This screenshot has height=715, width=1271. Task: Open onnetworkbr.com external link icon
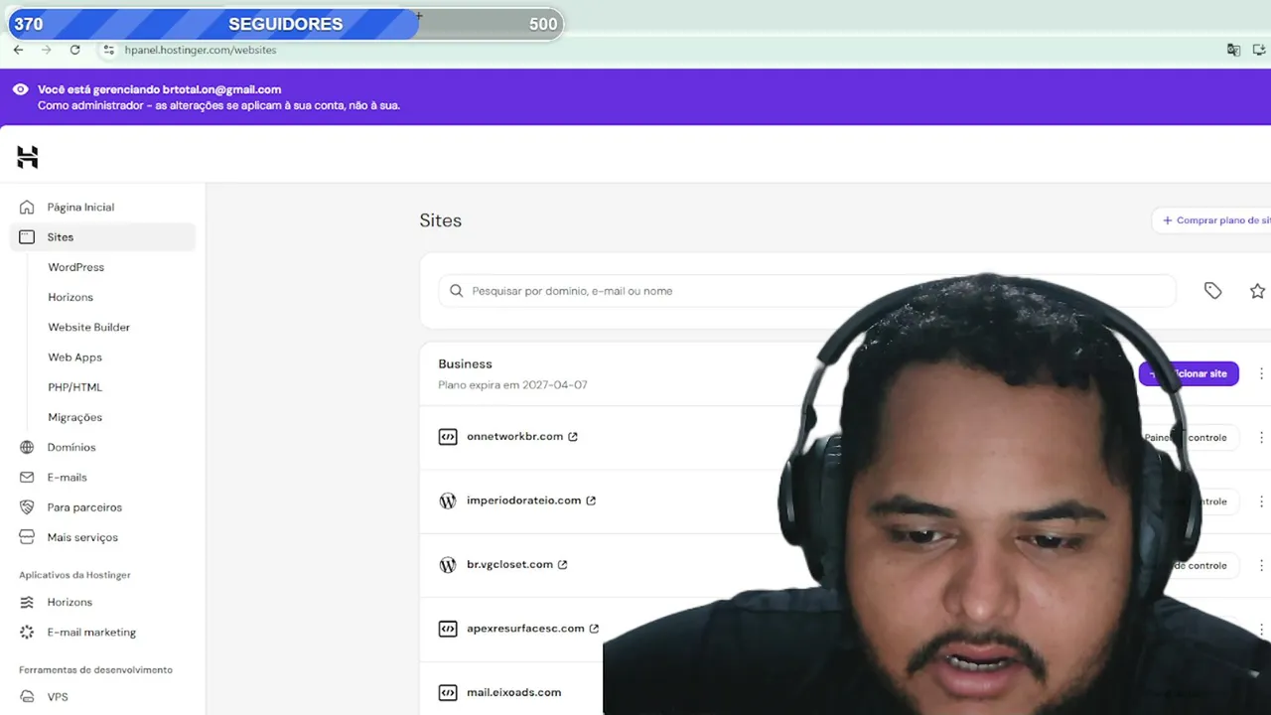tap(573, 437)
